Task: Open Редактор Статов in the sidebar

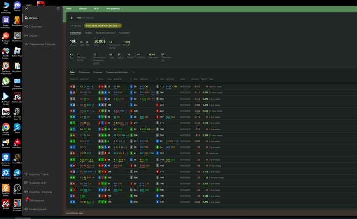Action: click(x=37, y=174)
